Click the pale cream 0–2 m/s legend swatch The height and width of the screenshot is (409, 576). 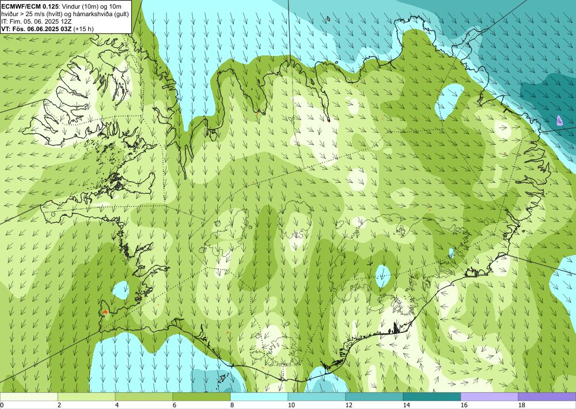(29, 396)
